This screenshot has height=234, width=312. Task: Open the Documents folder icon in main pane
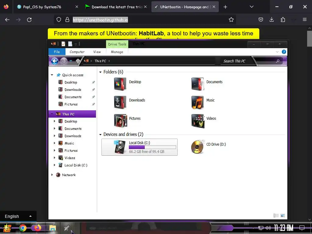[197, 84]
